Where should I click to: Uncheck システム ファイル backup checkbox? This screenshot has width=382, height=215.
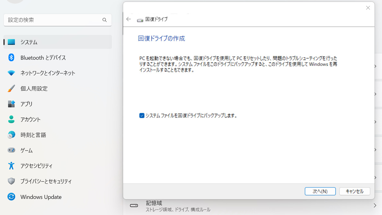pyautogui.click(x=142, y=116)
